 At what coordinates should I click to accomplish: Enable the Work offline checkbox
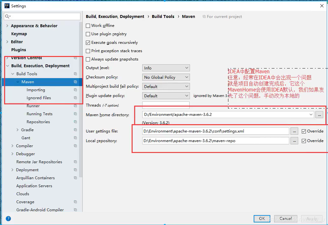[88, 26]
